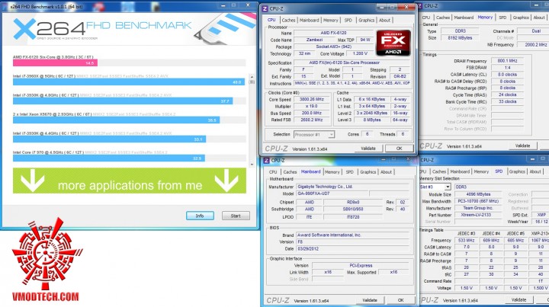The width and height of the screenshot is (549, 307).
Task: Open About tab in the SPD CPU-Z window
Action: click(x=535, y=171)
